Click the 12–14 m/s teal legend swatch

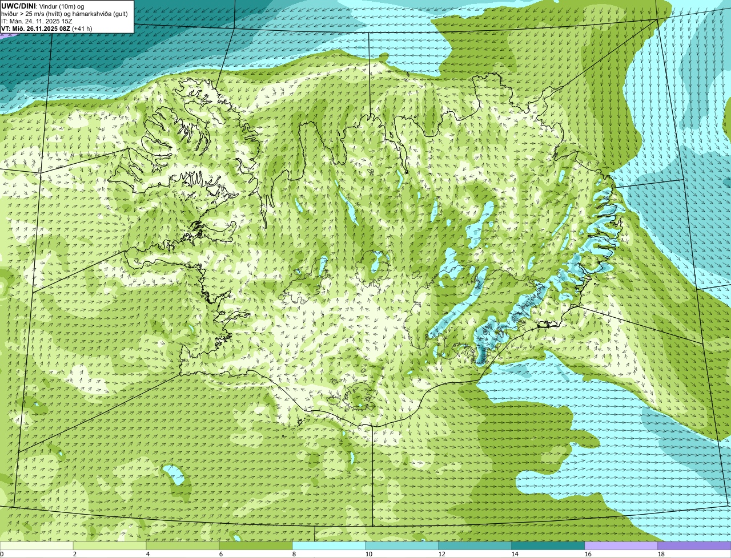[x=475, y=545]
